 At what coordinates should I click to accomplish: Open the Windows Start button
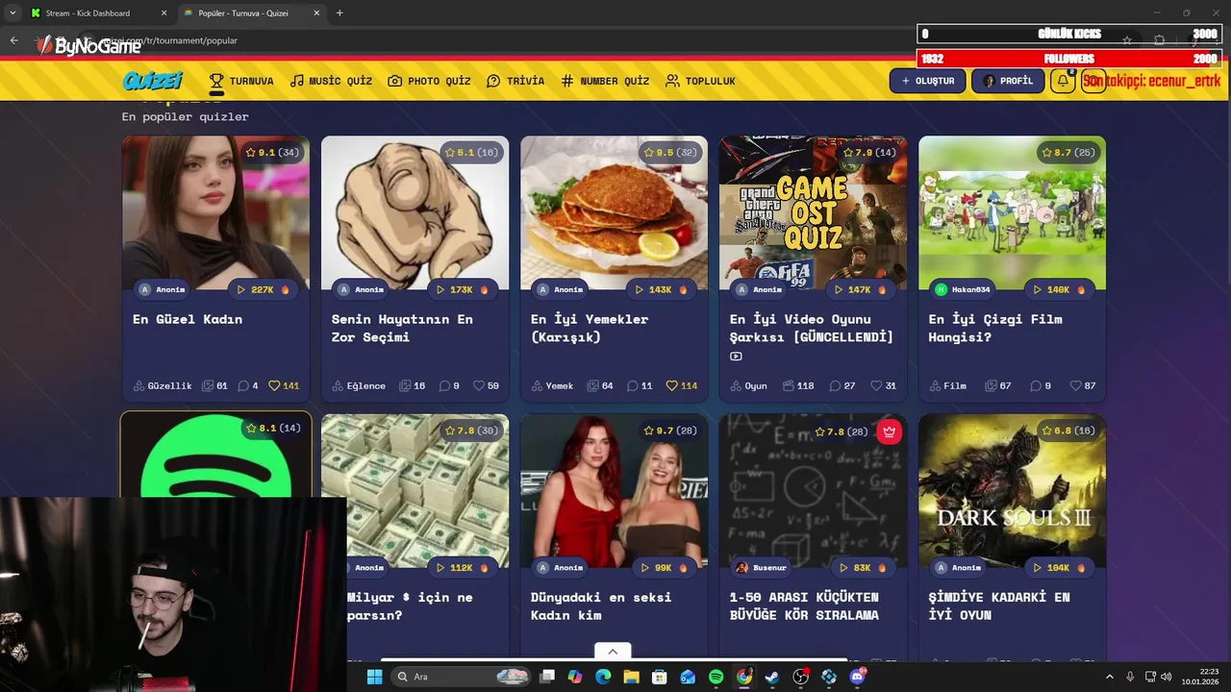375,677
